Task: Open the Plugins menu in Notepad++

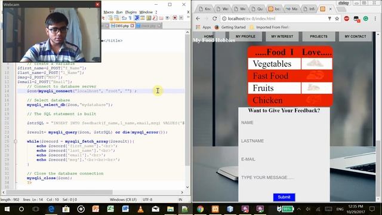Action: 131,12
